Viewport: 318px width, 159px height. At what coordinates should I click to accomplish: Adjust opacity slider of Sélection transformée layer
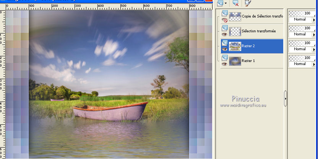[x=302, y=28]
